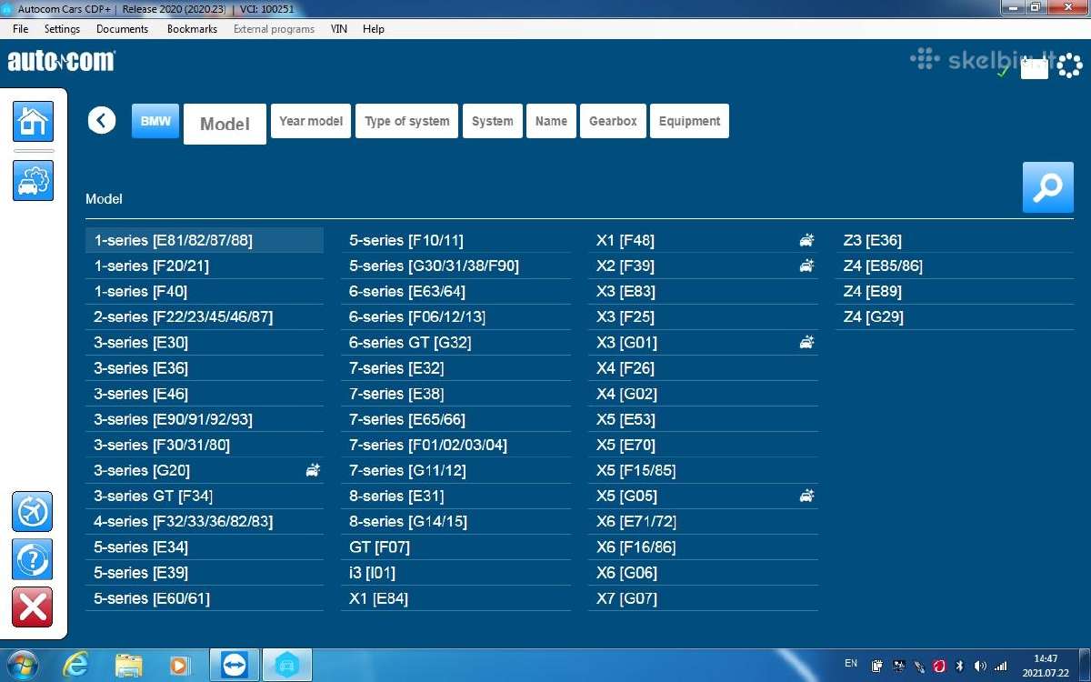
Task: Click the green check status icon
Action: pos(1003,70)
